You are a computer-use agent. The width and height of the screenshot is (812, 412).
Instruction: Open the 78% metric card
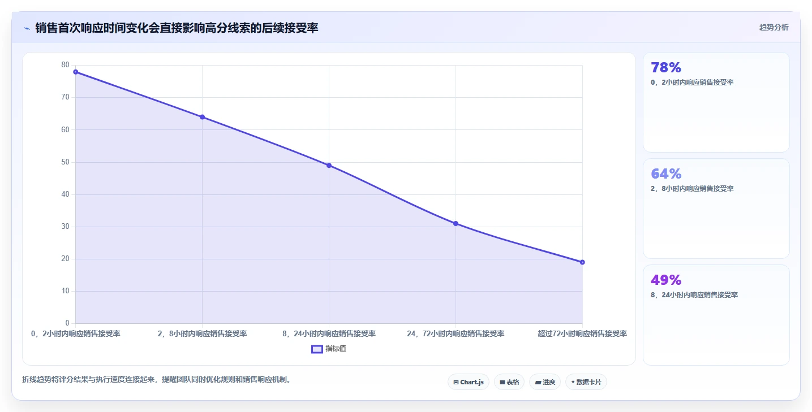coord(716,102)
